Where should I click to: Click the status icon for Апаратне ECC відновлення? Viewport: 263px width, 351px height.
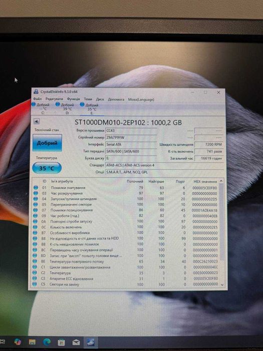coord(35,278)
